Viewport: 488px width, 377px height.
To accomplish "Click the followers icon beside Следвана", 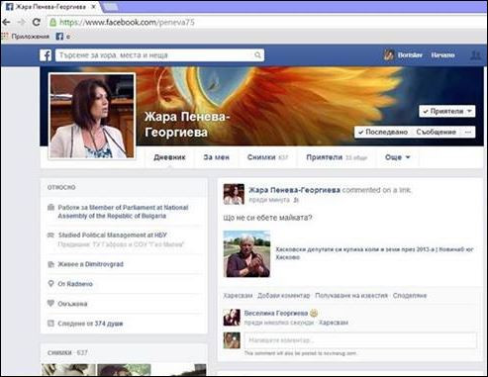I will 50,324.
